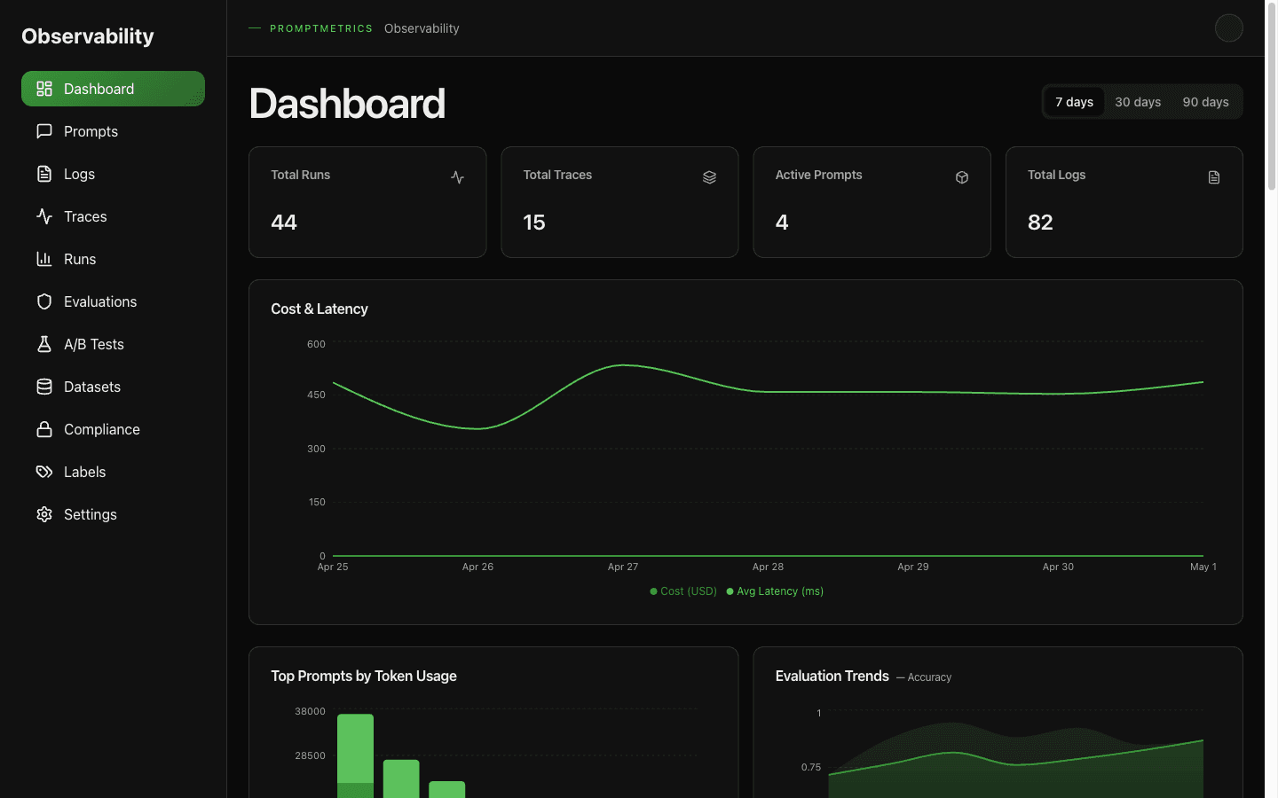This screenshot has width=1278, height=798.
Task: Click the May 1 x-axis label
Action: click(x=1203, y=567)
